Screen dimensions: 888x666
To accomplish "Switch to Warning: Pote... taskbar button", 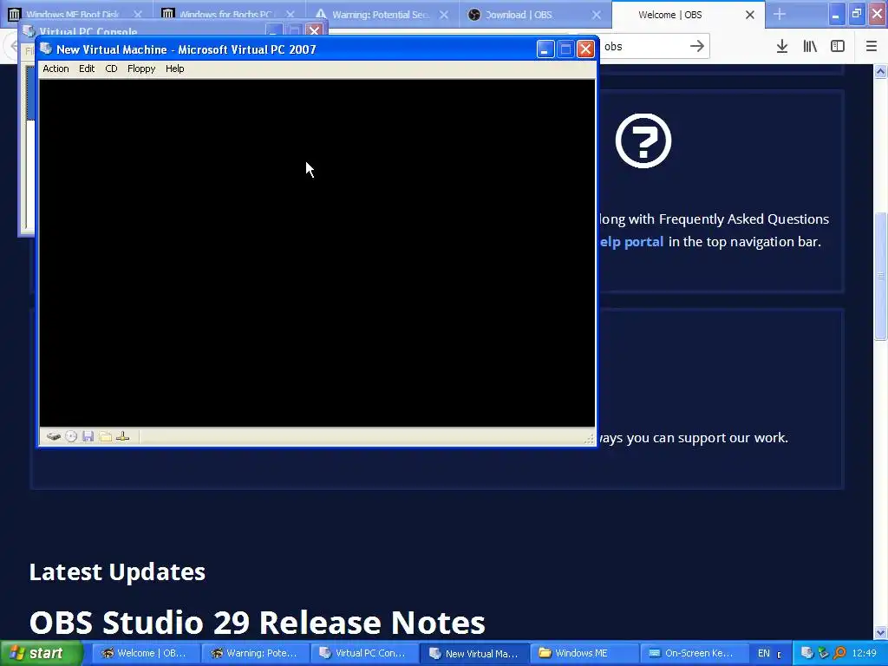I will pyautogui.click(x=255, y=654).
